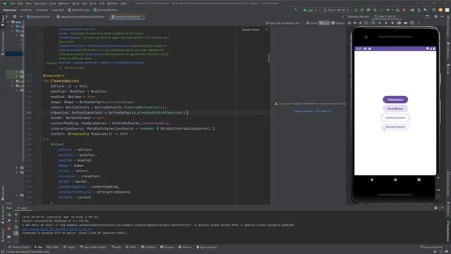
Task: Take emulator screenshot with camera icon
Action: coord(399,23)
